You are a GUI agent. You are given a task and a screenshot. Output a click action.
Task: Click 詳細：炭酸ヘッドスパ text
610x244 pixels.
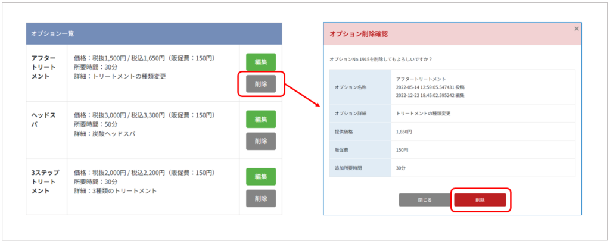coord(105,134)
